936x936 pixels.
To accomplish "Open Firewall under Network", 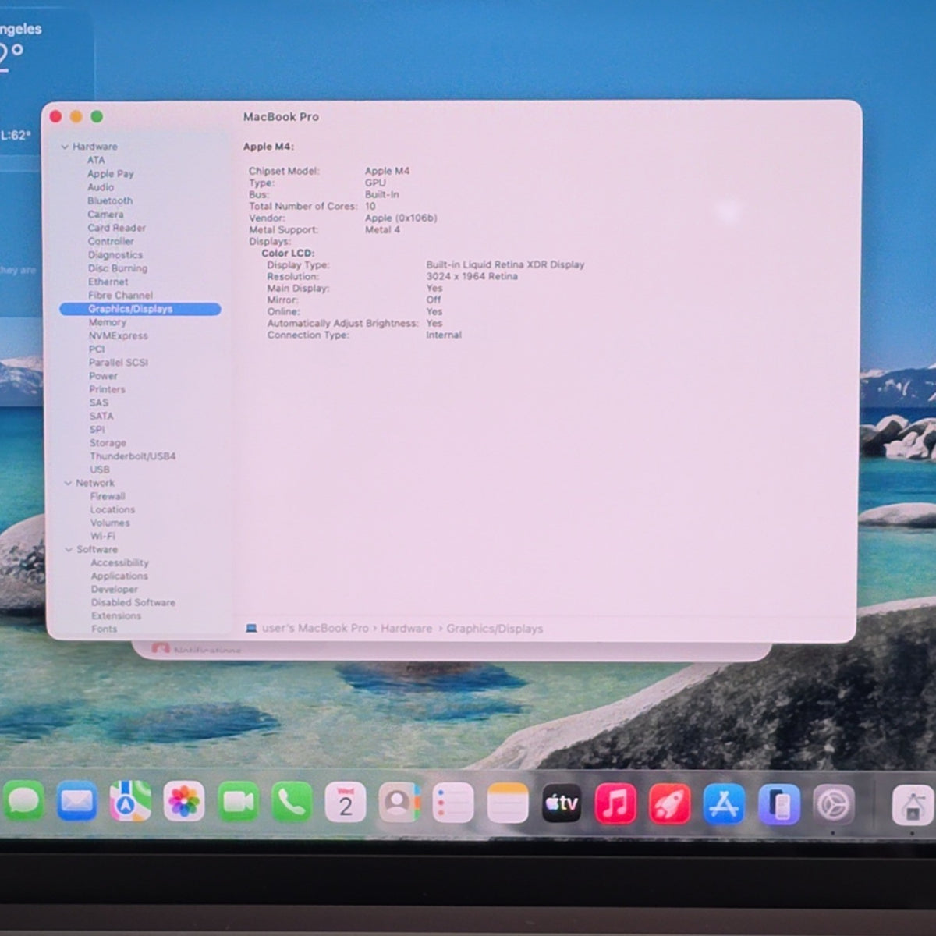I will (108, 496).
